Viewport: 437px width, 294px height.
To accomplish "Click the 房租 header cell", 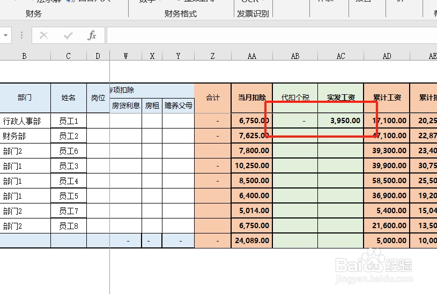I will [x=152, y=105].
